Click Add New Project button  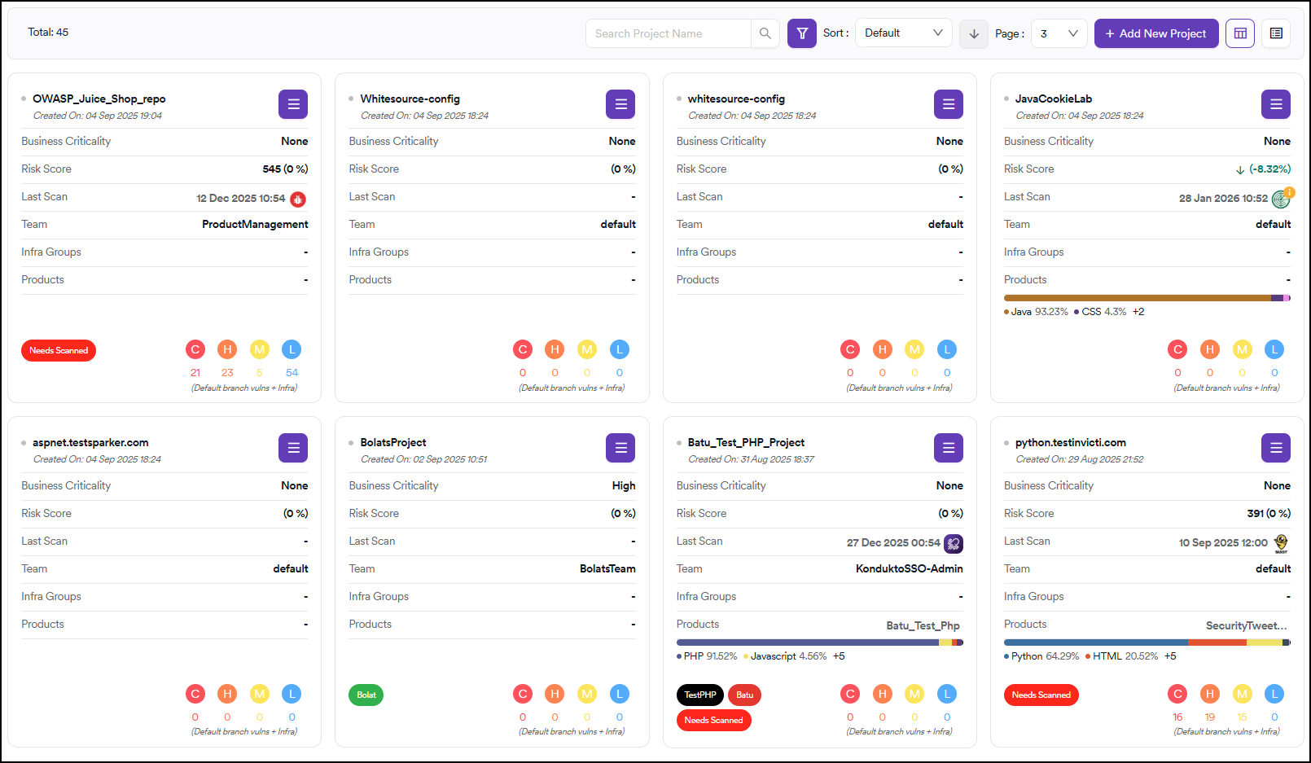click(1155, 33)
